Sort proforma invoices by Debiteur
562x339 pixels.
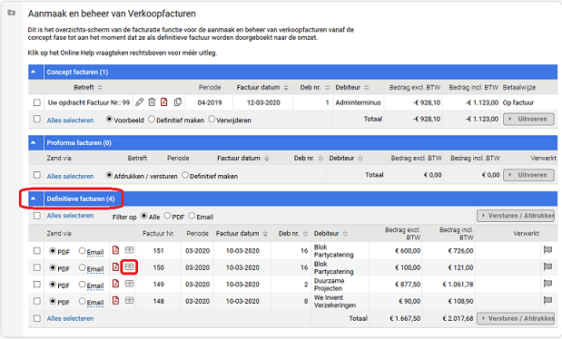(x=360, y=159)
